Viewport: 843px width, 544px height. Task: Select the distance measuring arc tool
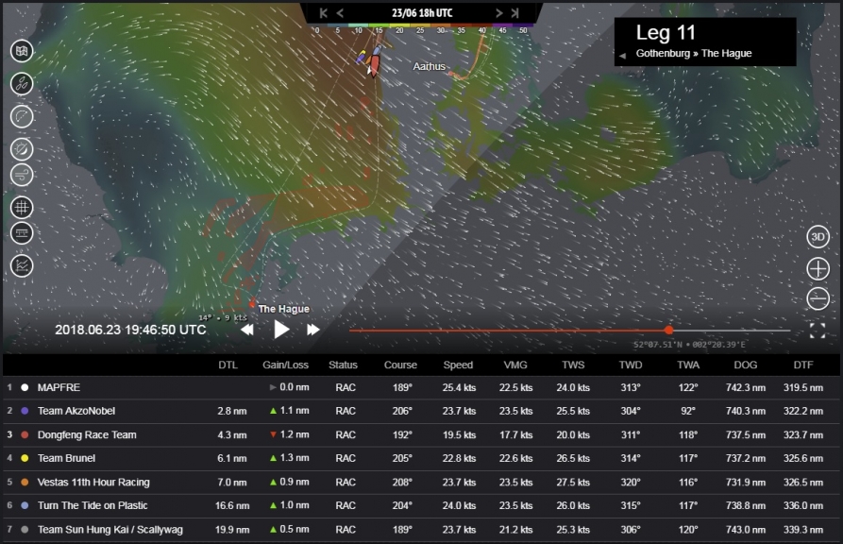(x=22, y=117)
